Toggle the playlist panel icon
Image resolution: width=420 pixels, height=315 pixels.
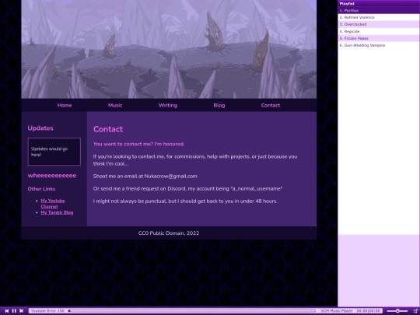click(415, 310)
